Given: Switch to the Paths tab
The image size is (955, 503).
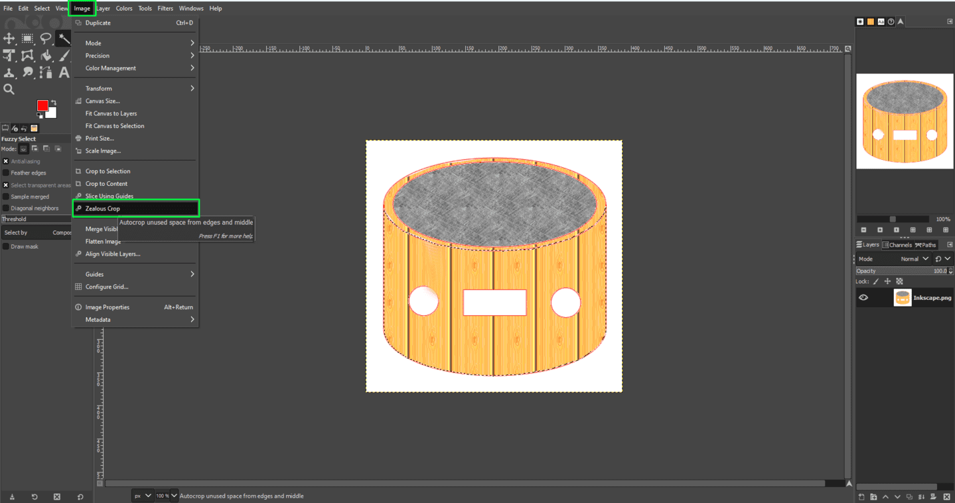Looking at the screenshot, I should [x=926, y=245].
